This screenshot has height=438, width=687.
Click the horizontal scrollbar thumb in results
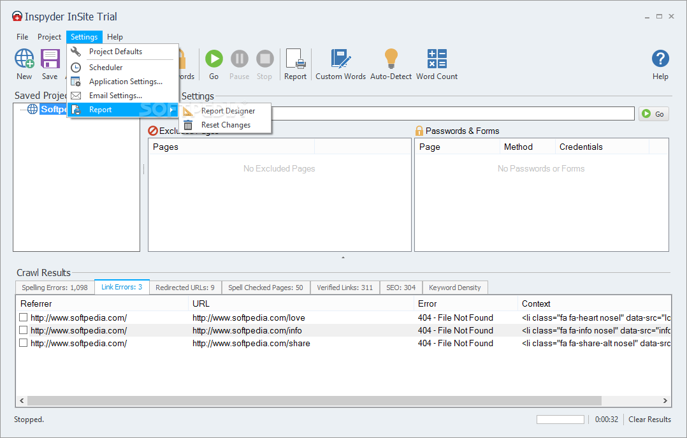coord(314,401)
